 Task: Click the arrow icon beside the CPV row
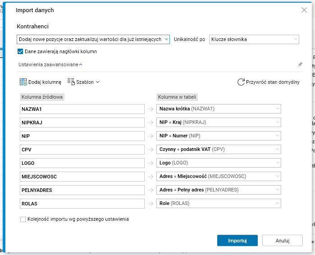coord(150,150)
